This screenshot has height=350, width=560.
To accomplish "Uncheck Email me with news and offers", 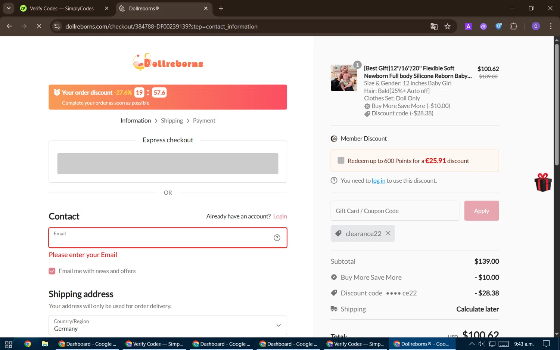I will (52, 271).
